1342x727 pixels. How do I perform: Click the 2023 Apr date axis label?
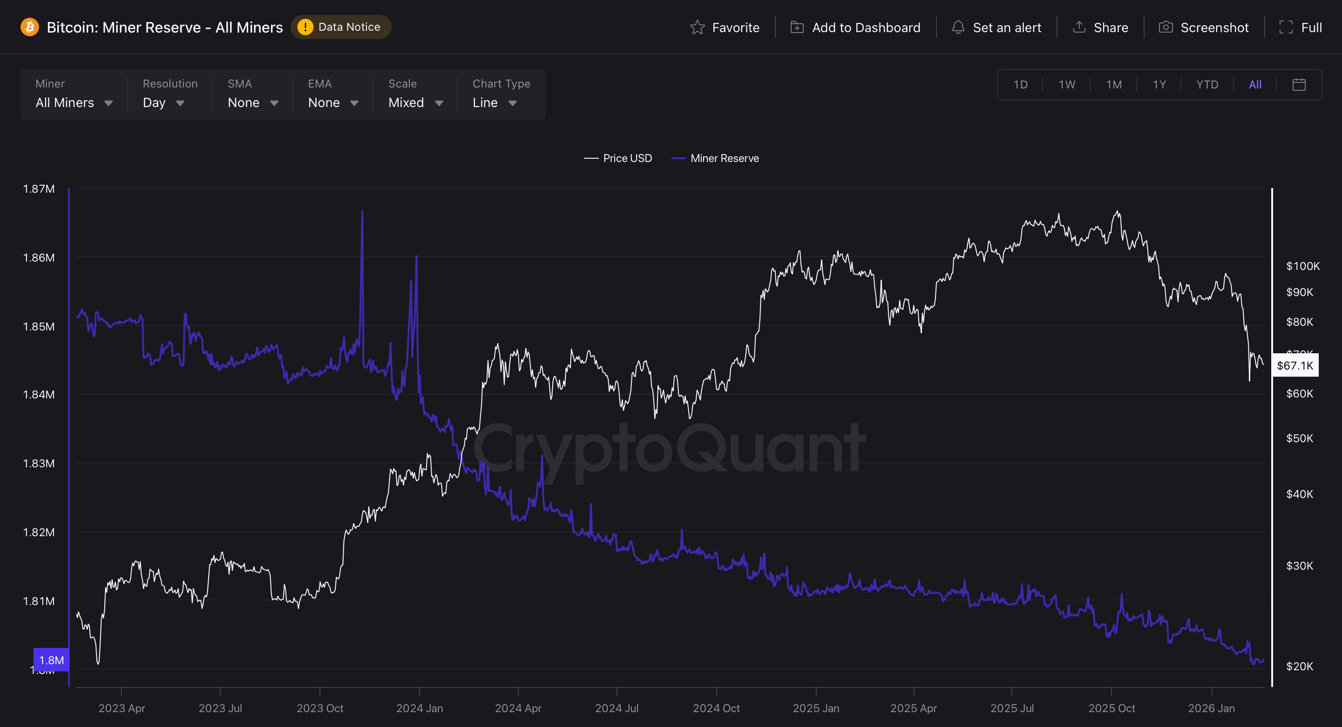coord(122,708)
